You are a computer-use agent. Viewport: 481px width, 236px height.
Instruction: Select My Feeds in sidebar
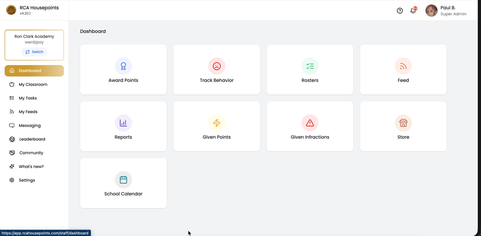[x=28, y=112]
